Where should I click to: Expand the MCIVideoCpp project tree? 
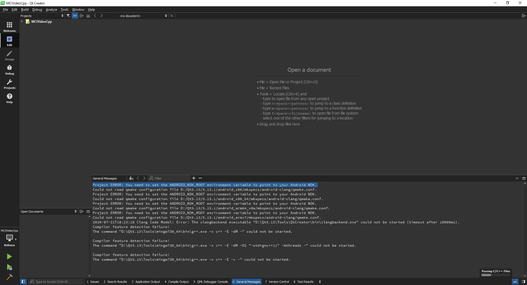pyautogui.click(x=22, y=21)
